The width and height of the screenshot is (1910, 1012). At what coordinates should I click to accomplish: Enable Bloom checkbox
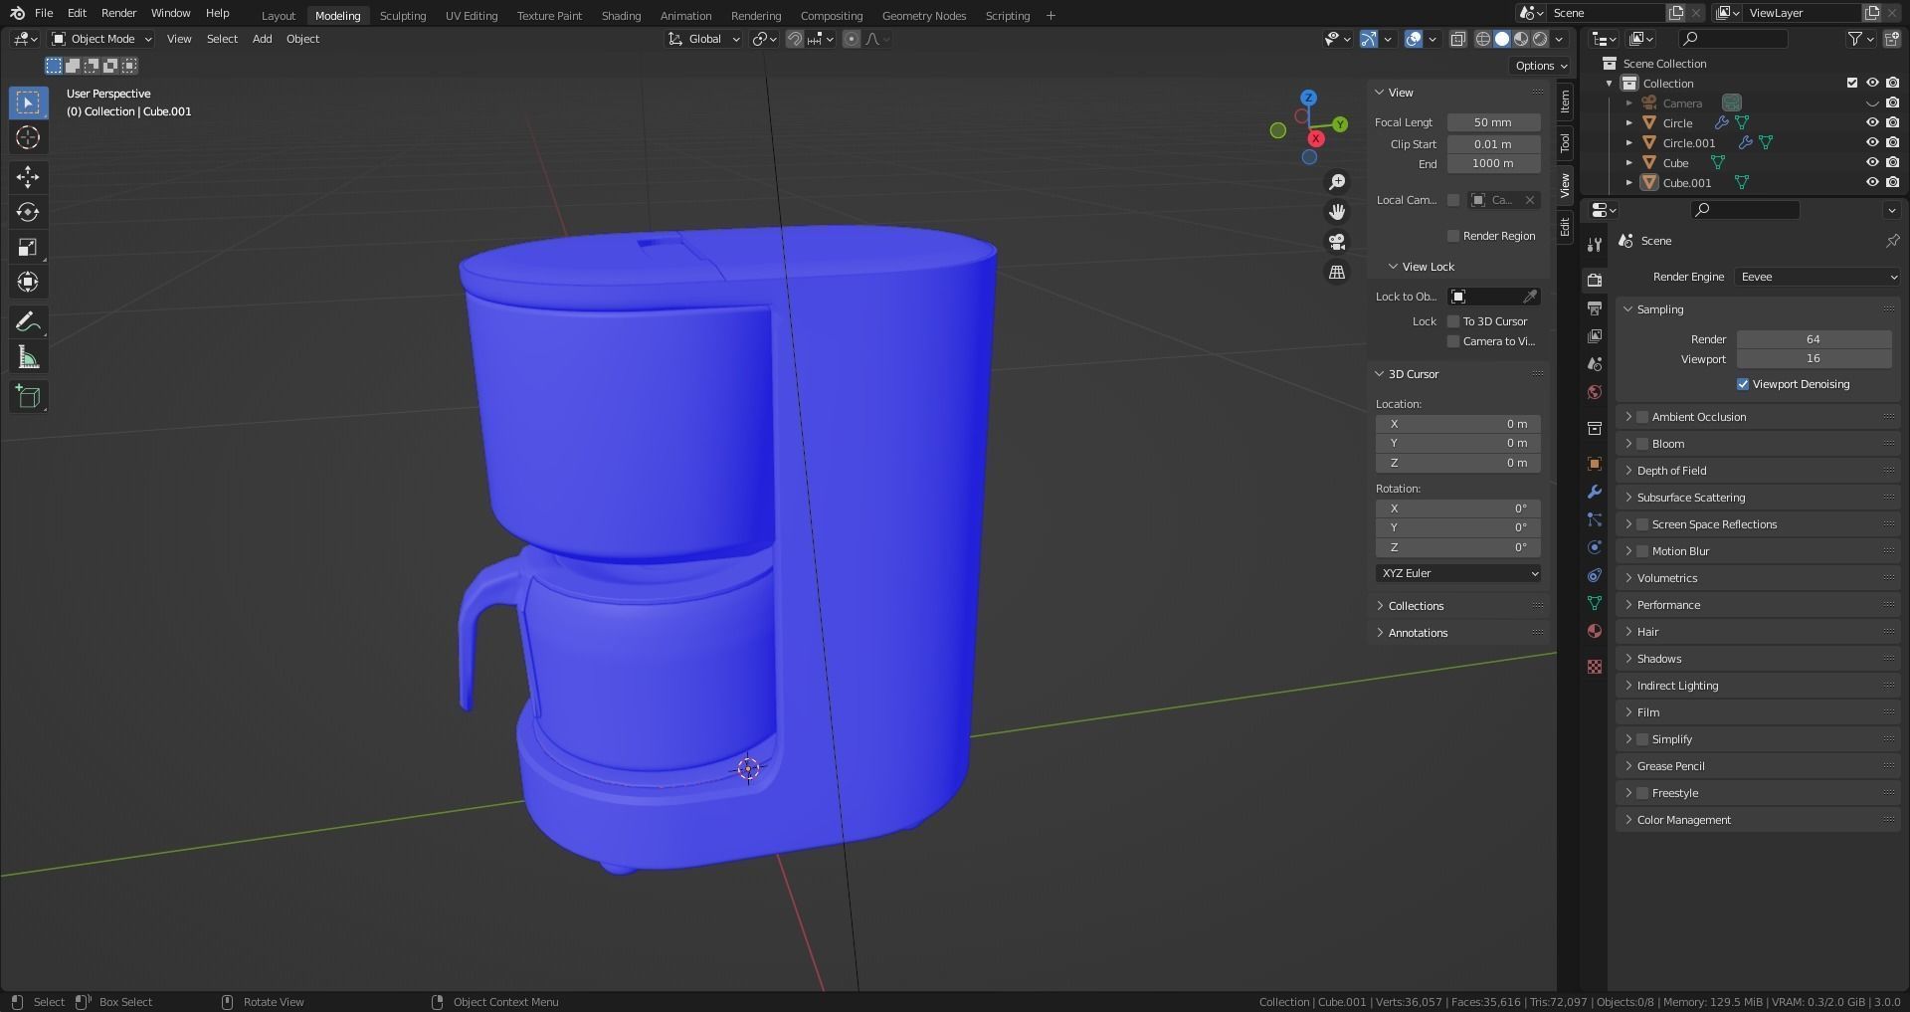tap(1643, 444)
